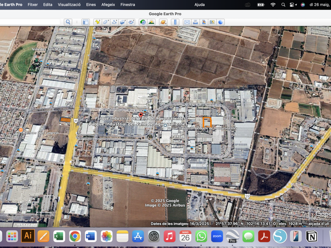Start the Record a Tour tool
331x248 pixels.
pos(131,22)
